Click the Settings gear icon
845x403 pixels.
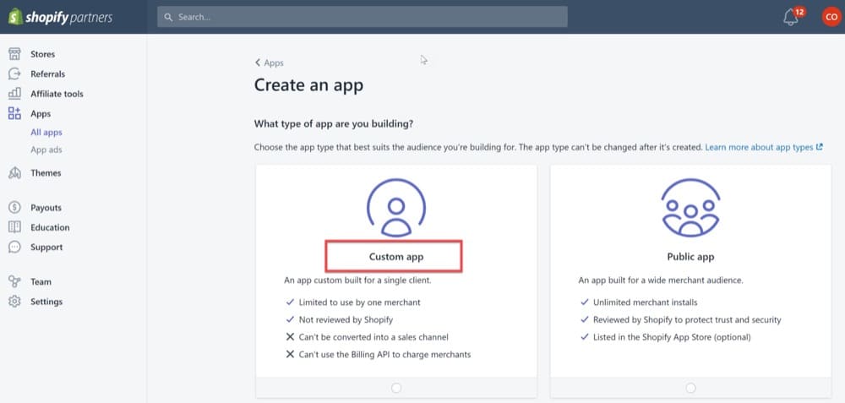click(x=14, y=302)
